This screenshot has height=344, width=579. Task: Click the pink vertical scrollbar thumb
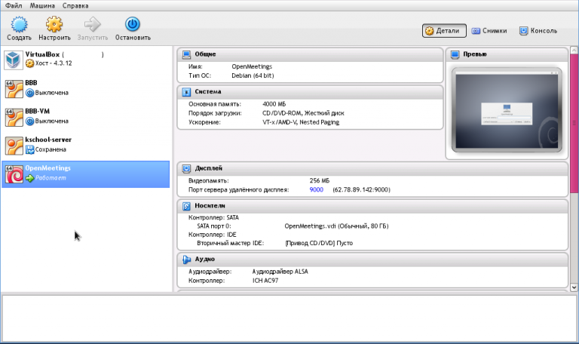[x=574, y=123]
